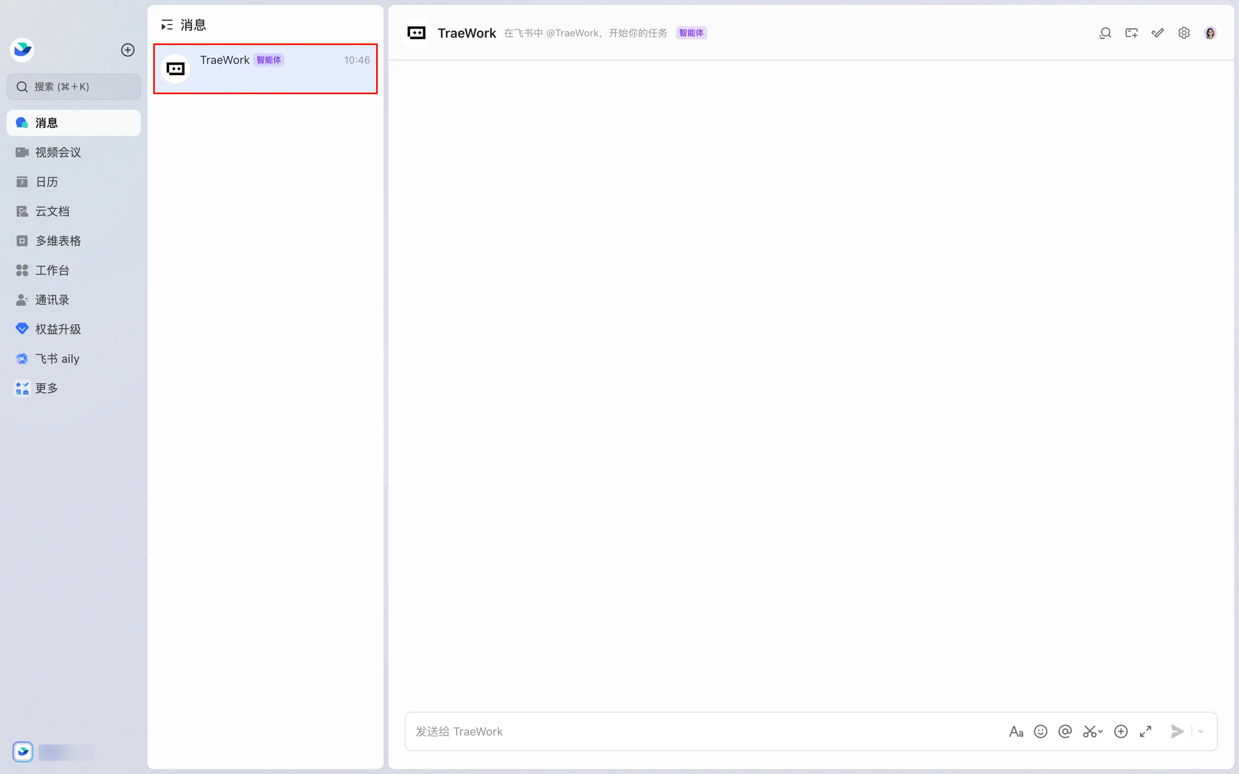
Task: Click the @ mention icon
Action: (1065, 731)
